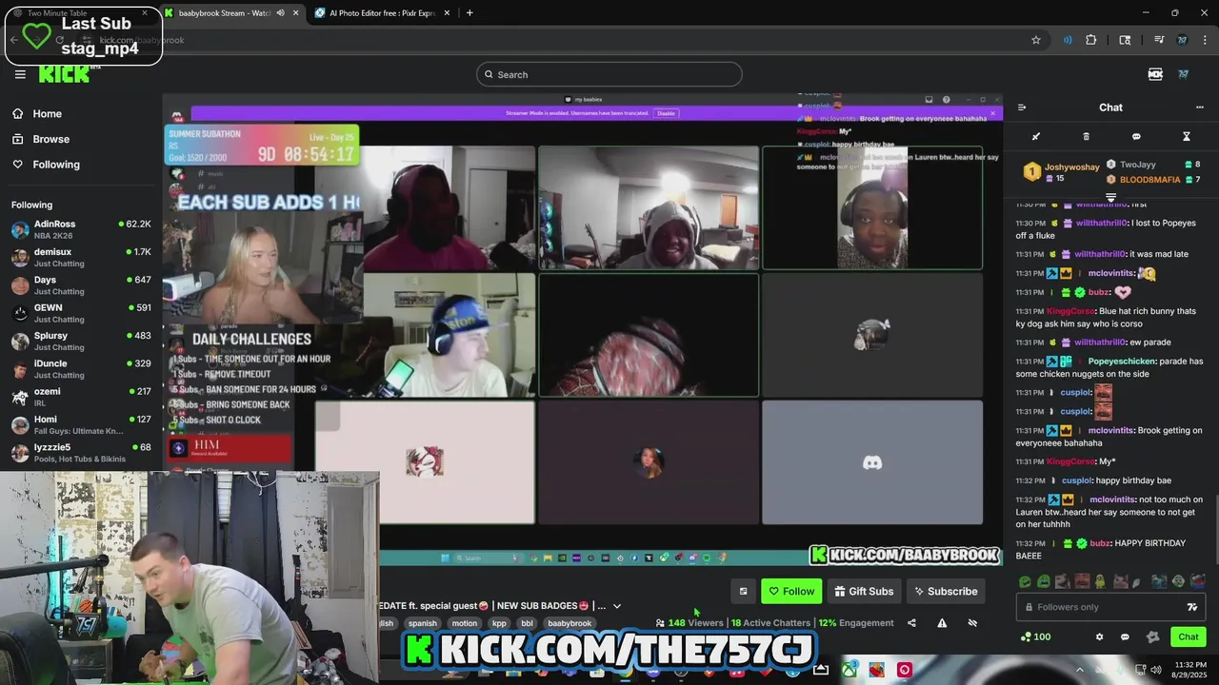
Task: Show hidden system tray icons chevron
Action: point(1079,670)
